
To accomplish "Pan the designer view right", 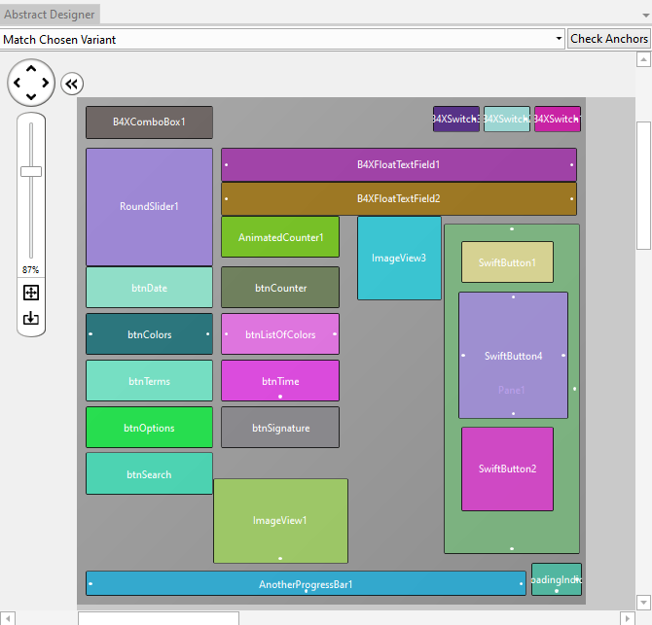I will pyautogui.click(x=46, y=83).
